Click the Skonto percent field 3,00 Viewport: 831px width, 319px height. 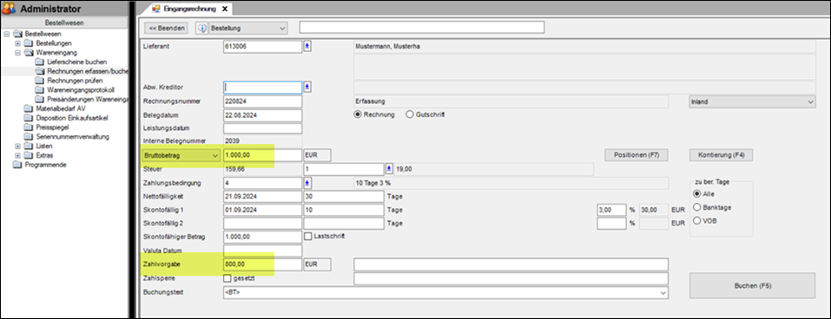pos(611,210)
